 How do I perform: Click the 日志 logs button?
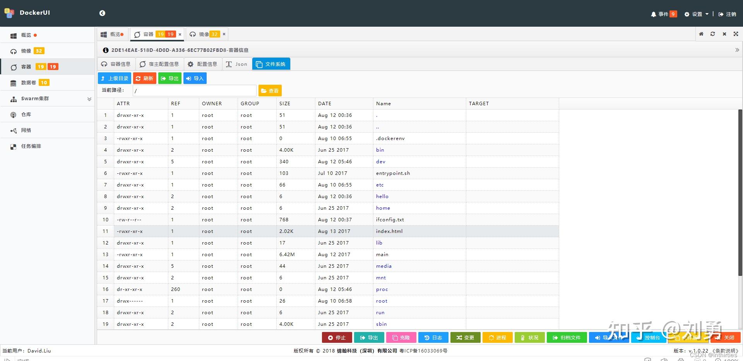coord(433,337)
